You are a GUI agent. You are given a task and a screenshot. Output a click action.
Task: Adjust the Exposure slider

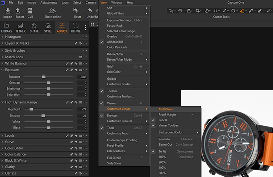coord(44,77)
